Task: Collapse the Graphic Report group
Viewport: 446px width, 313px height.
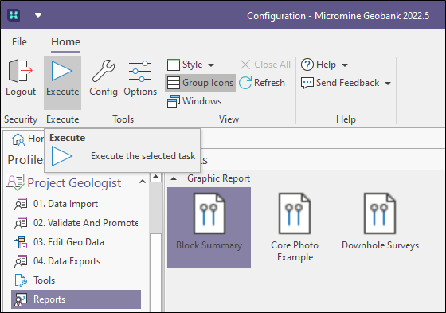Action: [x=174, y=178]
